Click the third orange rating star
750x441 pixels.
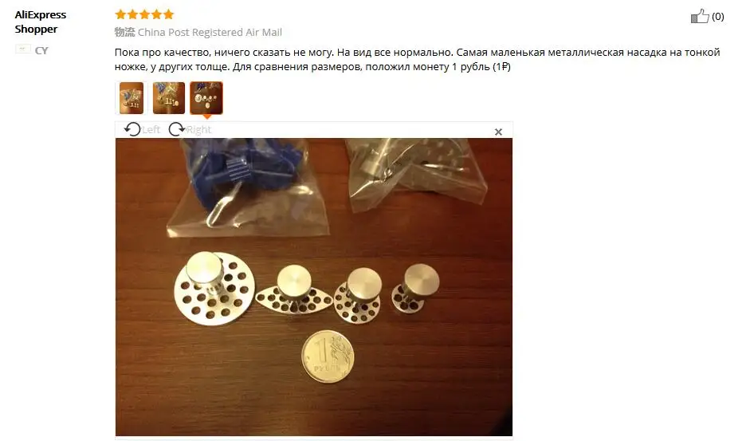pyautogui.click(x=144, y=14)
